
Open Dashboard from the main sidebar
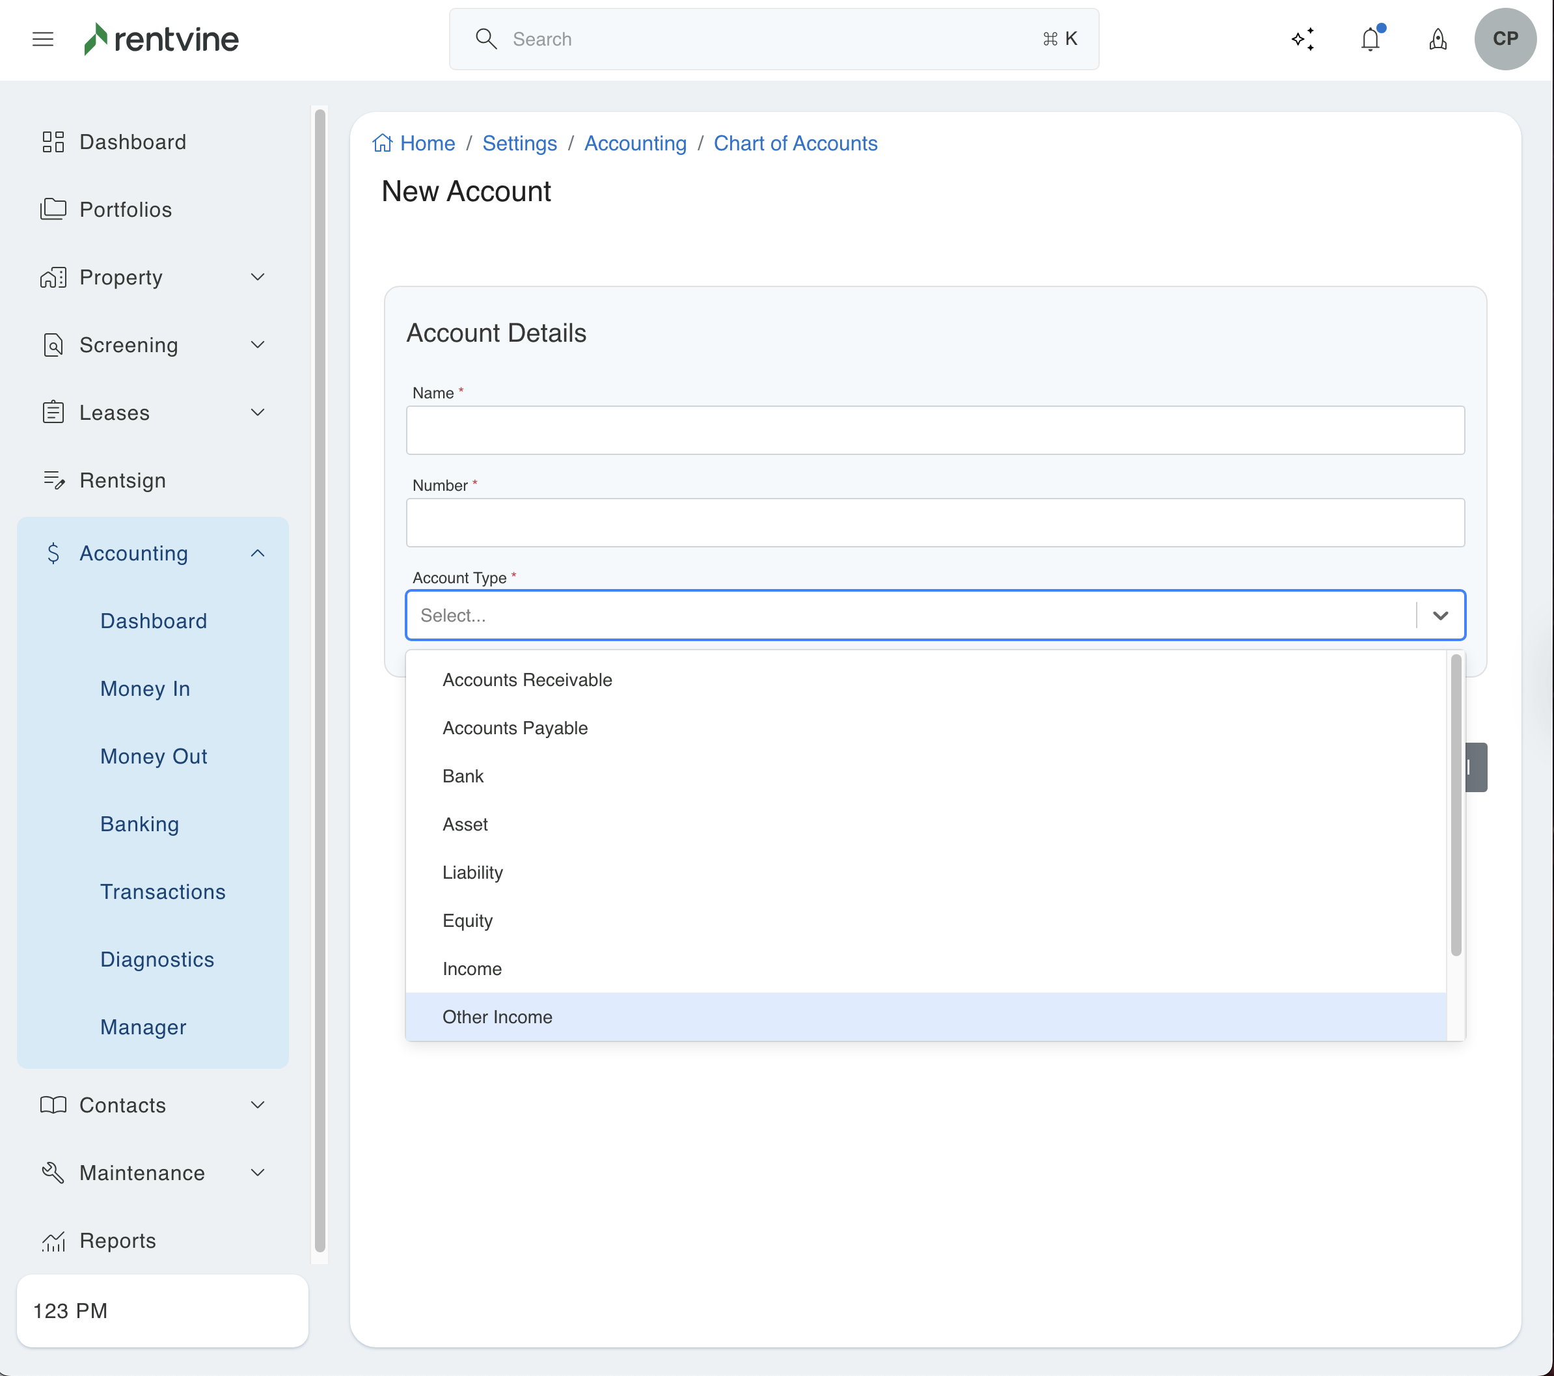click(132, 143)
